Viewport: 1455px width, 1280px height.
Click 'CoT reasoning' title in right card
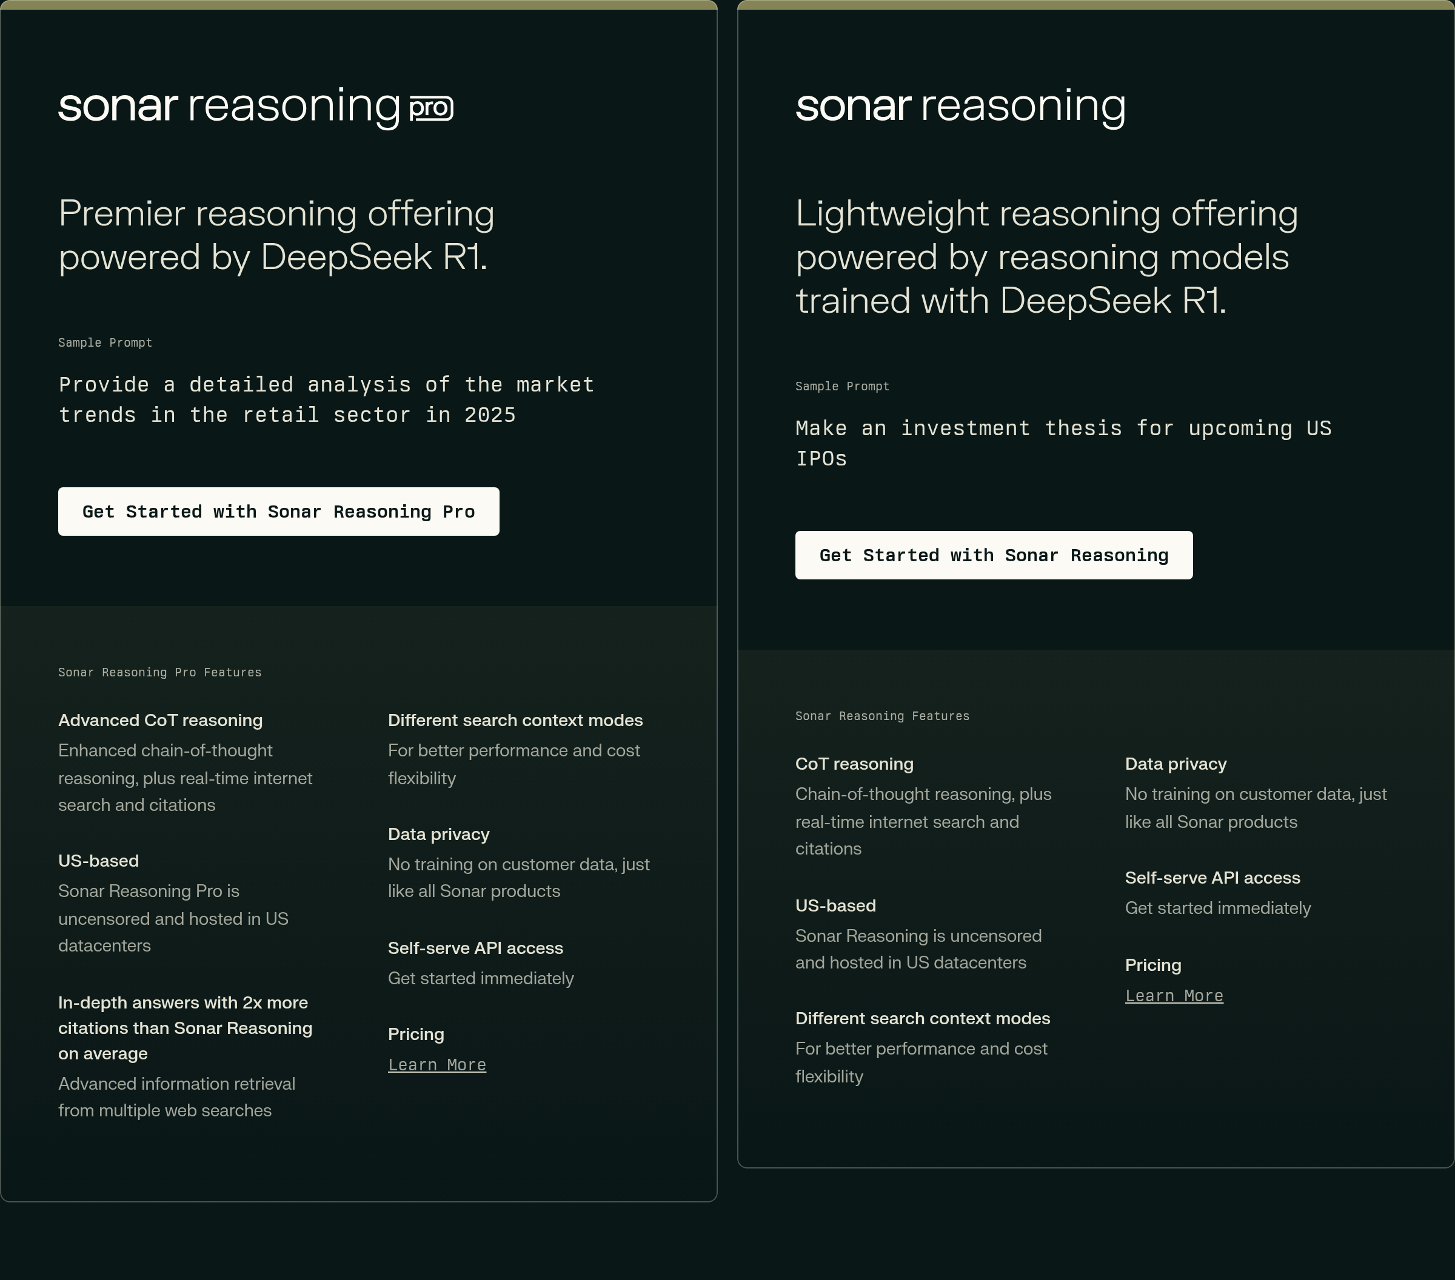(x=854, y=764)
